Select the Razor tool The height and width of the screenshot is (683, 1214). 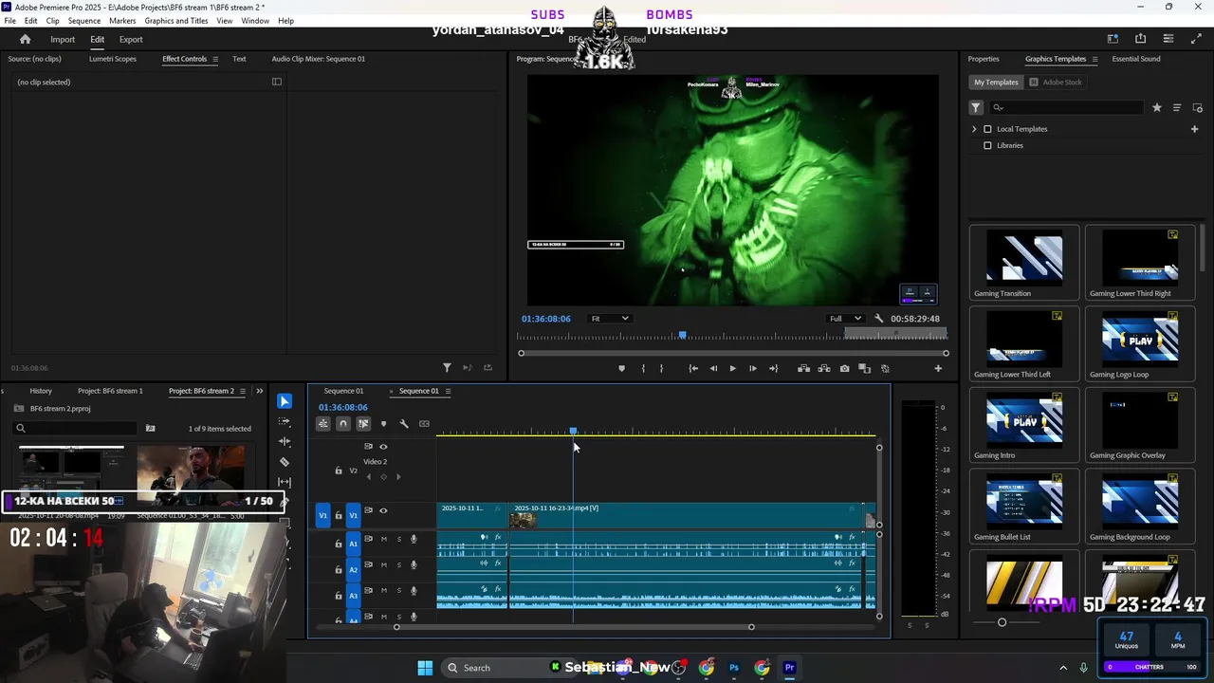285,462
